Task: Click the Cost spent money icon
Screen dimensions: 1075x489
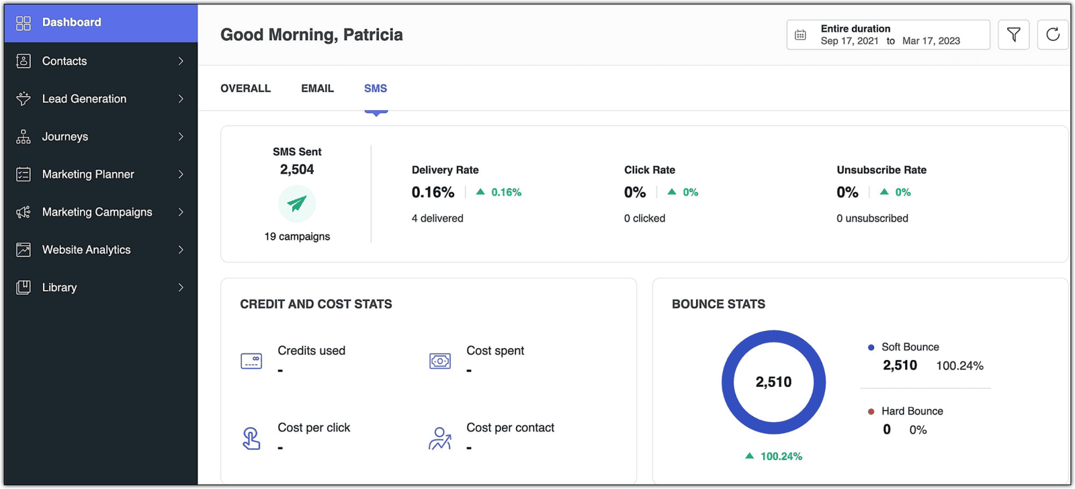Action: click(440, 361)
